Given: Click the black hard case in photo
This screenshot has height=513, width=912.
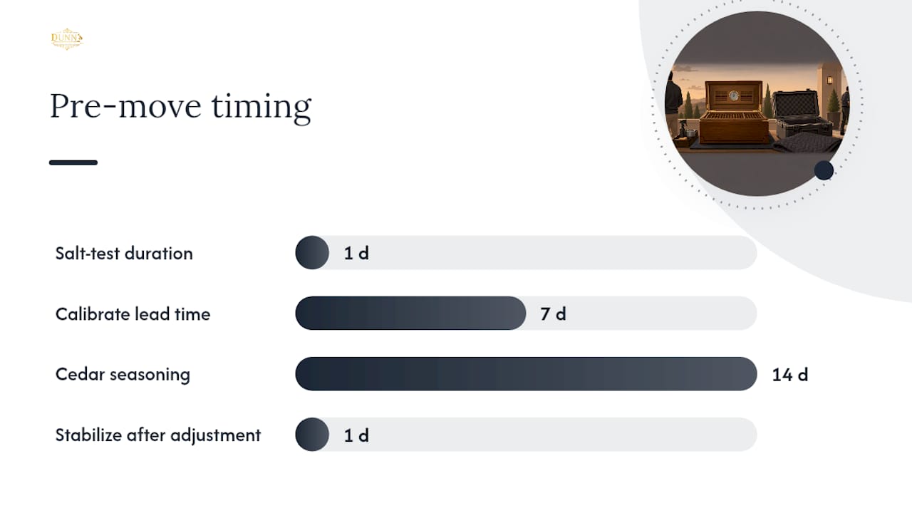Looking at the screenshot, I should tap(803, 114).
